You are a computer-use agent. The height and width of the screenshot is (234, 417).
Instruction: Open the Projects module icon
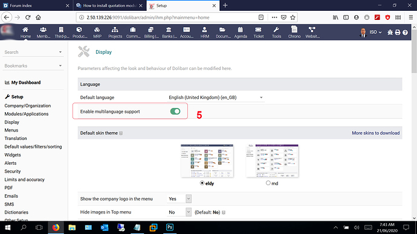point(115,30)
